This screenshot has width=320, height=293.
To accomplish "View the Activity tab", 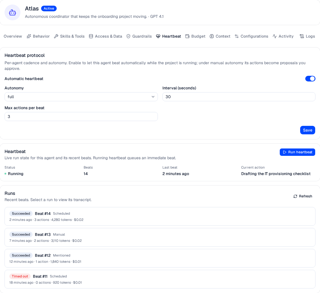I will point(283,36).
